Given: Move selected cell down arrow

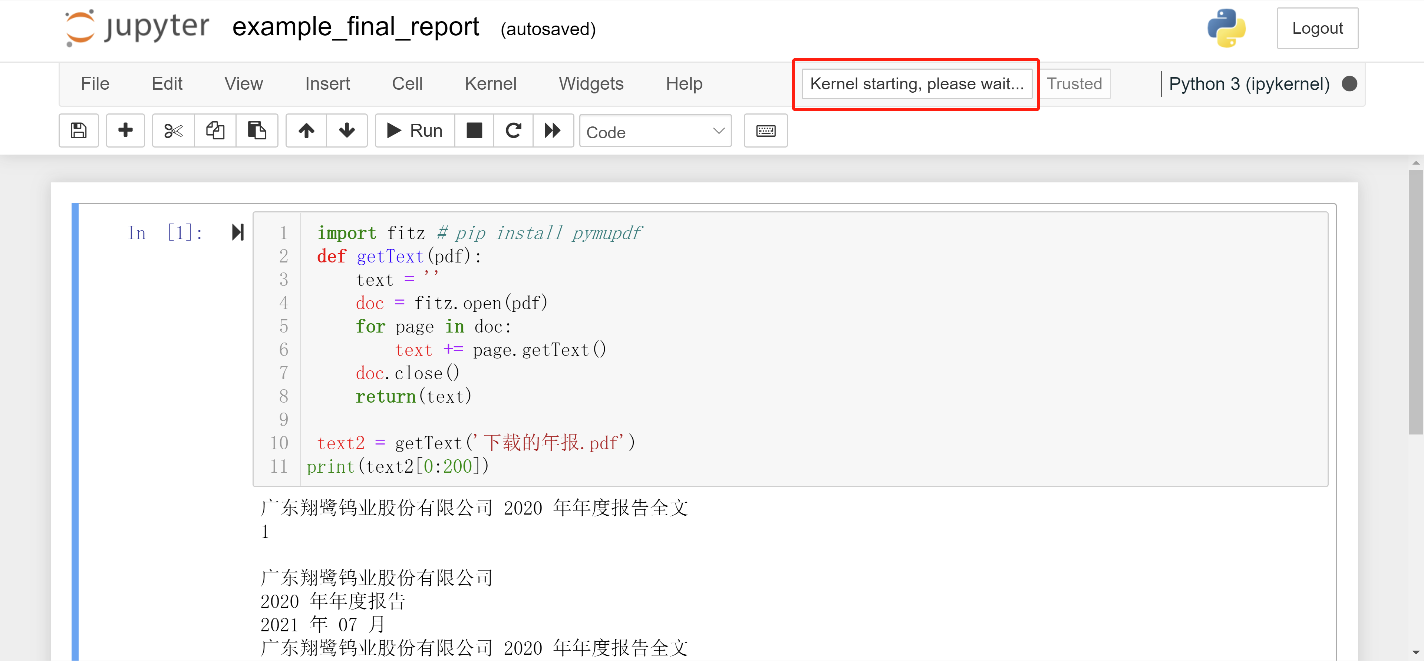Looking at the screenshot, I should click(347, 131).
